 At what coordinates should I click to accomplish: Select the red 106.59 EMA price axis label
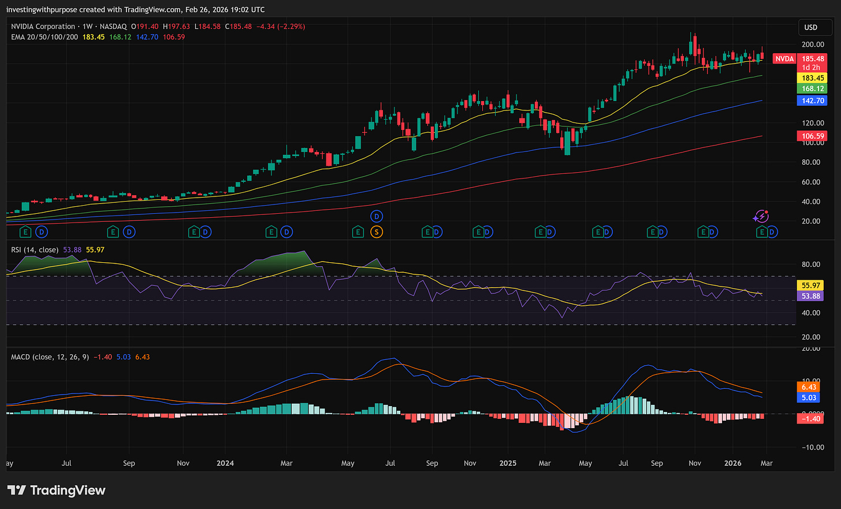[x=813, y=136]
